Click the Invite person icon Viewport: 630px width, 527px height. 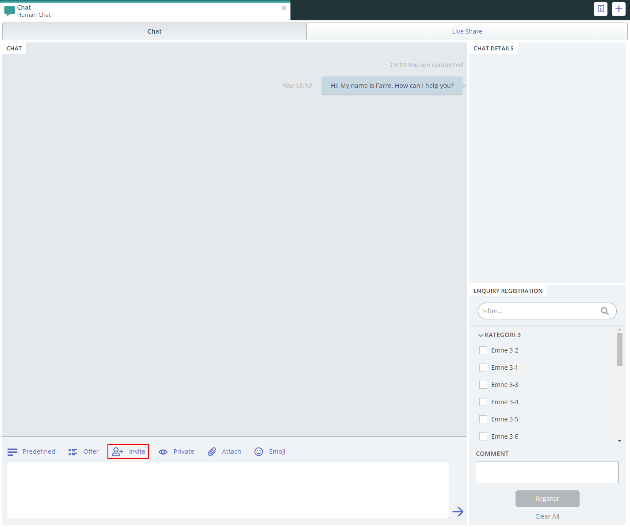(118, 451)
